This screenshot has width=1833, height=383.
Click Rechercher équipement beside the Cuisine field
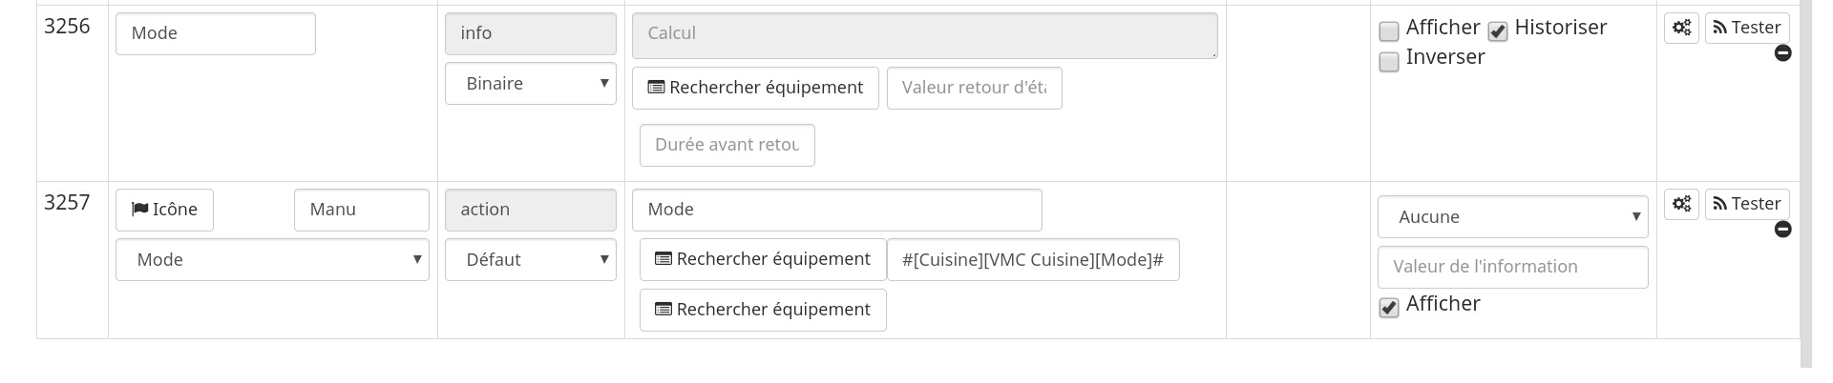pos(763,259)
